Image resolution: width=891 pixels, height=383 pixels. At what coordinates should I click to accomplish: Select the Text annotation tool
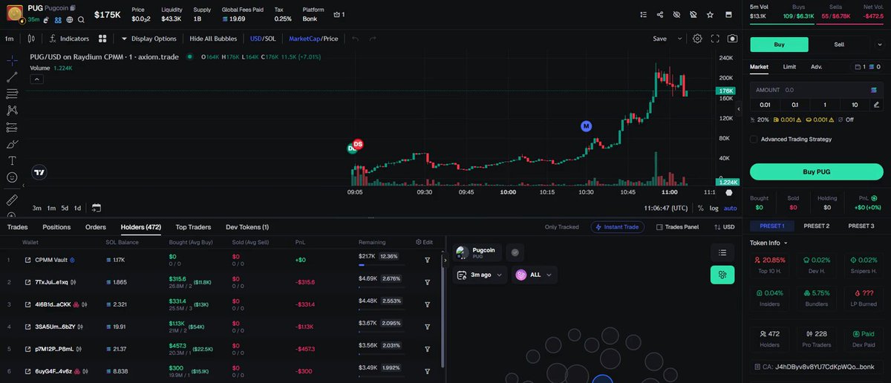(x=12, y=160)
